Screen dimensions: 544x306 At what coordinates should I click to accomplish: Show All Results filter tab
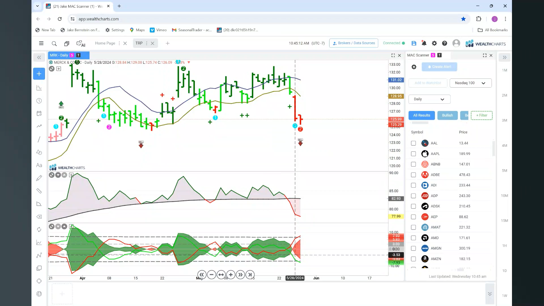point(422,115)
